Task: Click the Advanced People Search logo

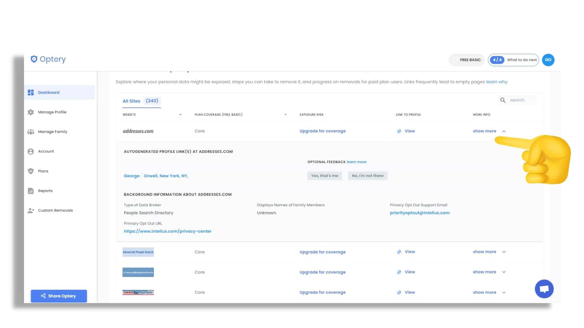Action: (138, 252)
